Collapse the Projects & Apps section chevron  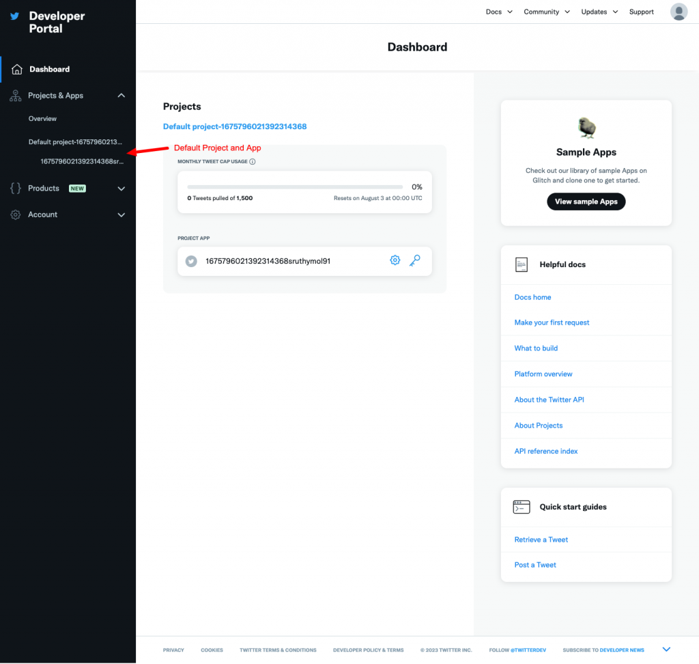point(122,95)
